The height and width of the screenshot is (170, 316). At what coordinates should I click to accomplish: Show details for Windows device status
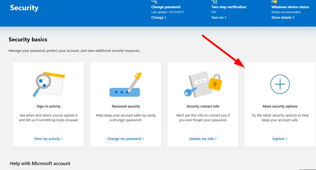click(283, 17)
